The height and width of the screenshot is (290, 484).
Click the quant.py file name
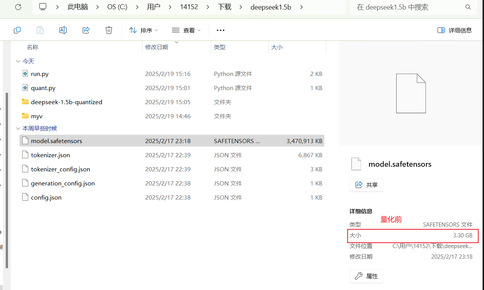(x=43, y=88)
